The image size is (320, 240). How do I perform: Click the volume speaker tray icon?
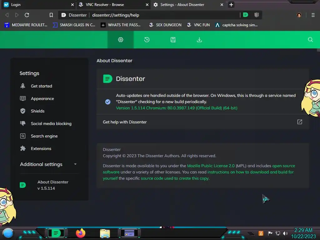285,233
